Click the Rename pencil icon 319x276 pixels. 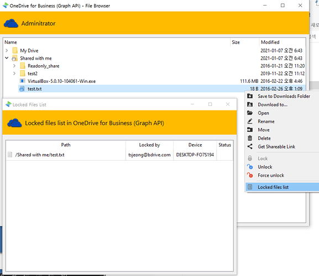[250, 121]
